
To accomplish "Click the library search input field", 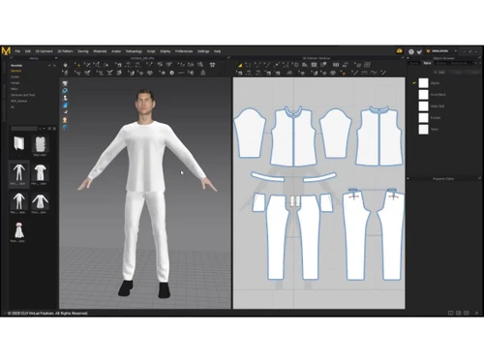I will pyautogui.click(x=24, y=129).
